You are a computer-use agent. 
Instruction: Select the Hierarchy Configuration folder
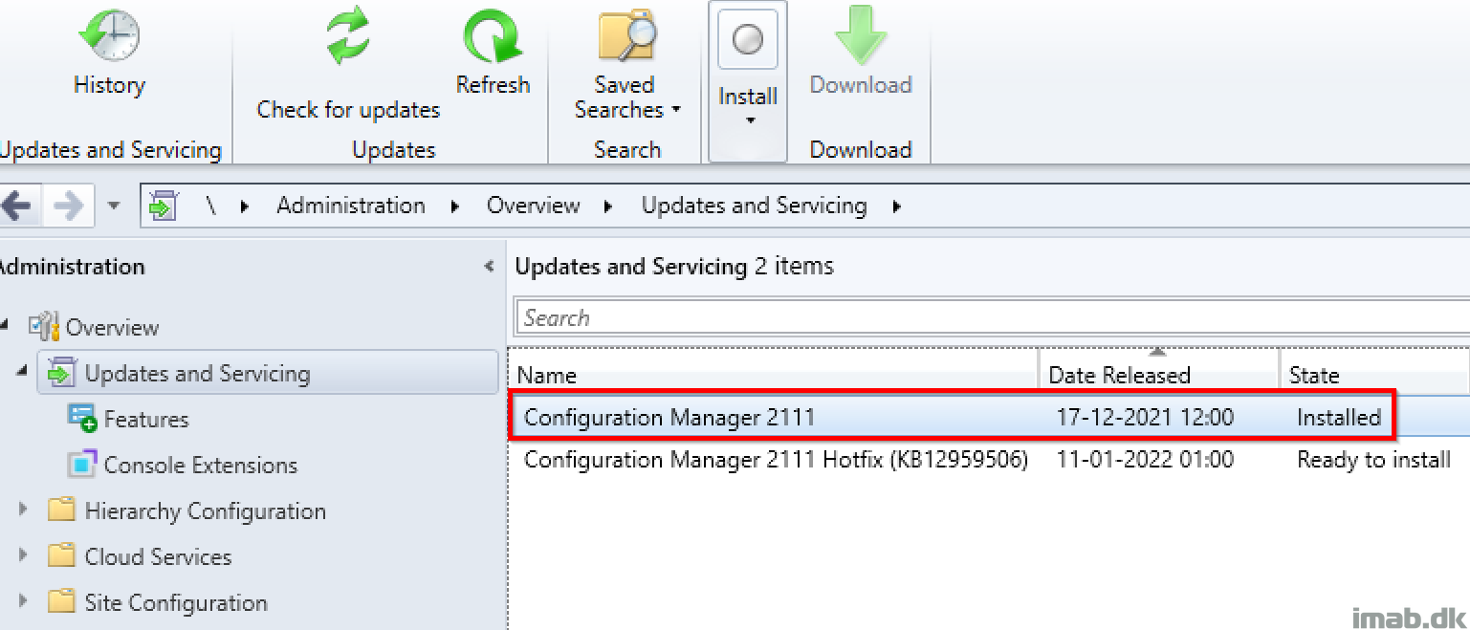(206, 511)
